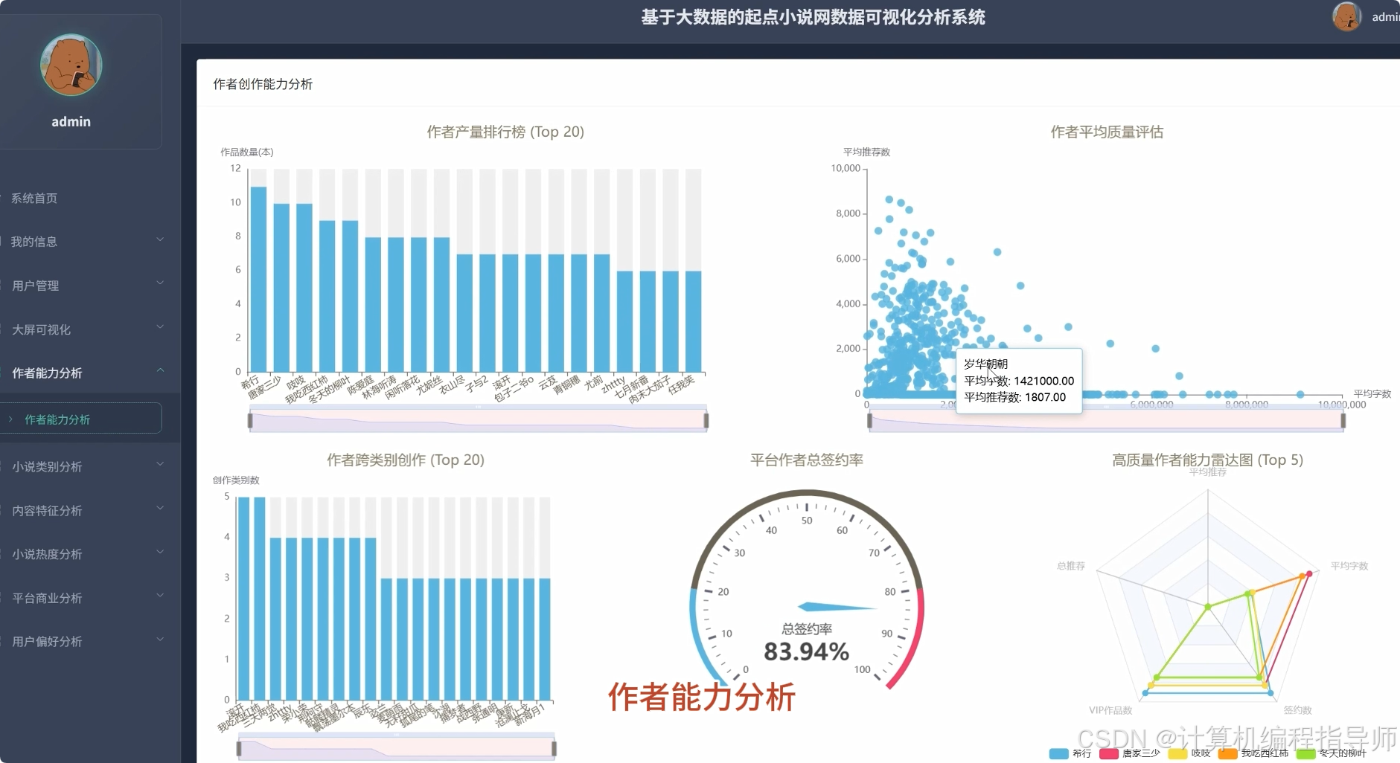Open the 大屏可视化 menu

point(42,329)
